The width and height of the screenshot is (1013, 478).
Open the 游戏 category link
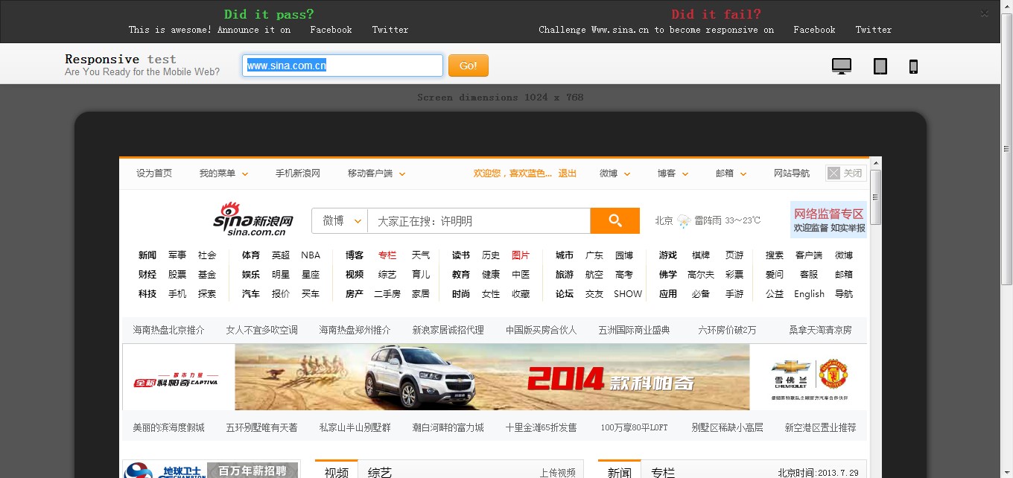tap(668, 255)
